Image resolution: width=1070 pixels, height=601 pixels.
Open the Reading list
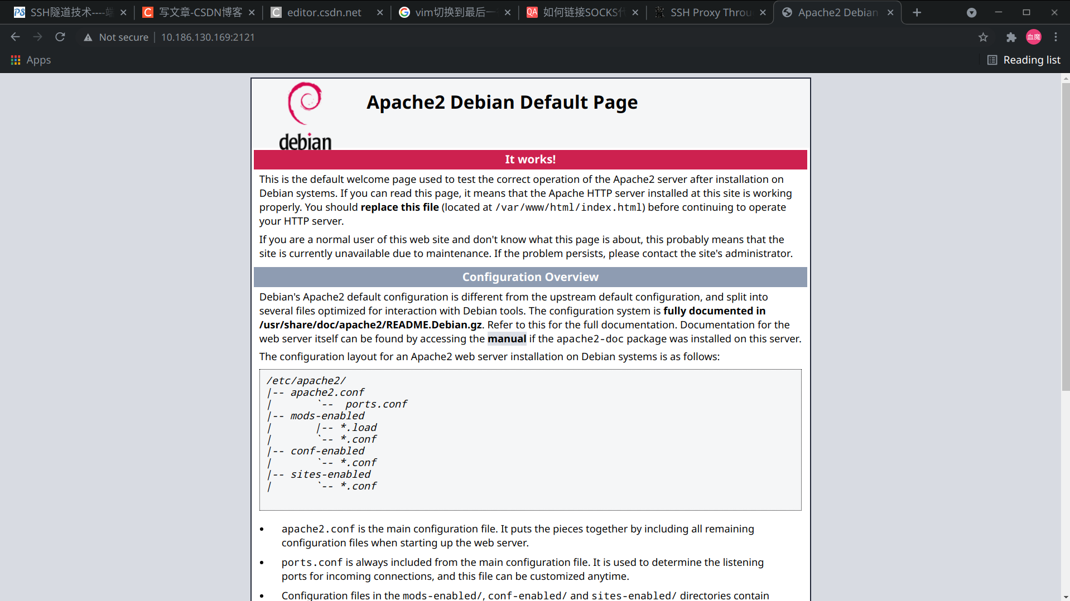1024,60
